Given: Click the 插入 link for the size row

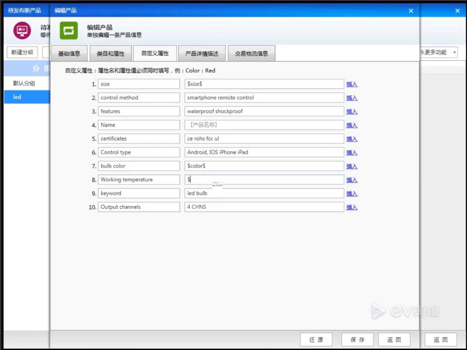Looking at the screenshot, I should pyautogui.click(x=352, y=84).
